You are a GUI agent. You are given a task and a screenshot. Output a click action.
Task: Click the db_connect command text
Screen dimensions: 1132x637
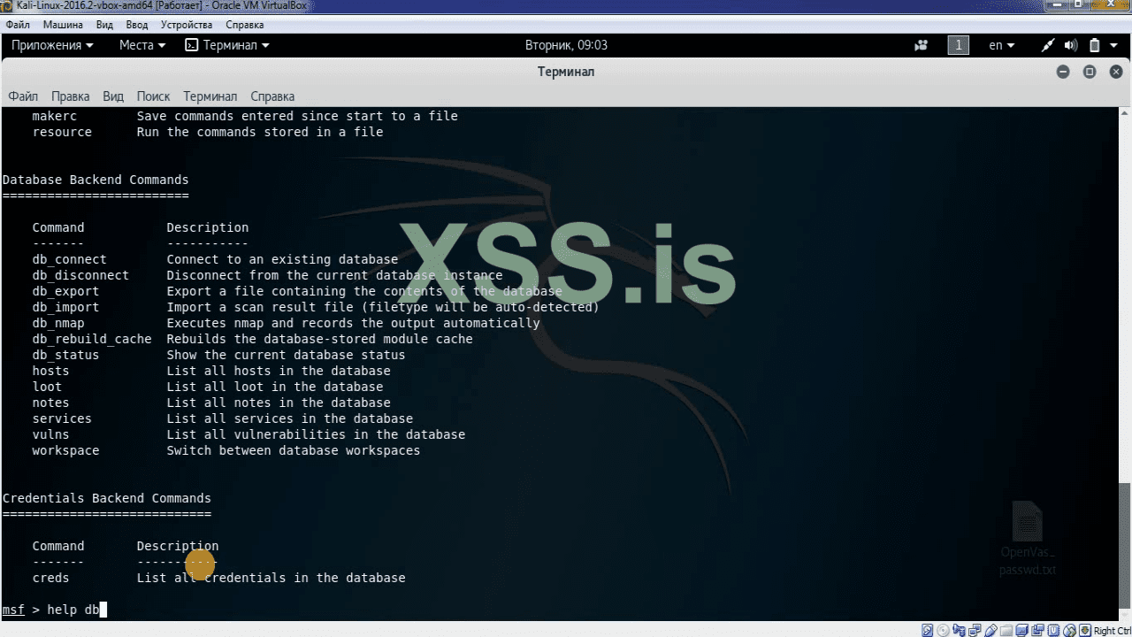tap(69, 259)
